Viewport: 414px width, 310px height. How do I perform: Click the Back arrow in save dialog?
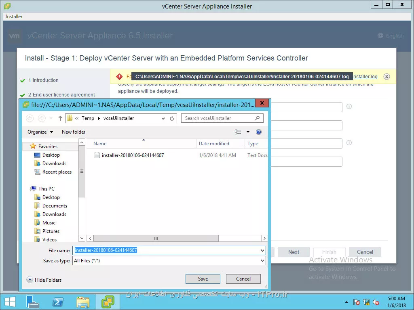pos(30,118)
